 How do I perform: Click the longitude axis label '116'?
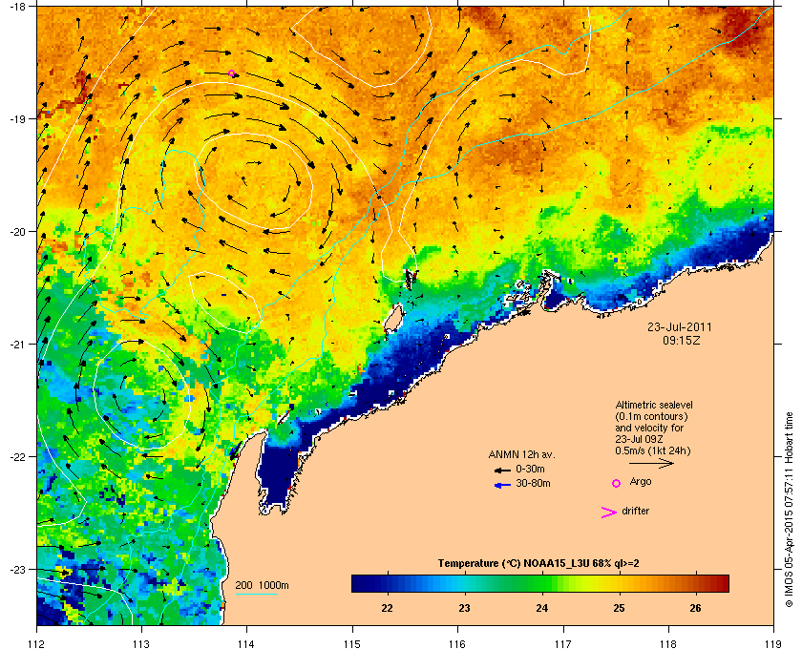457,643
